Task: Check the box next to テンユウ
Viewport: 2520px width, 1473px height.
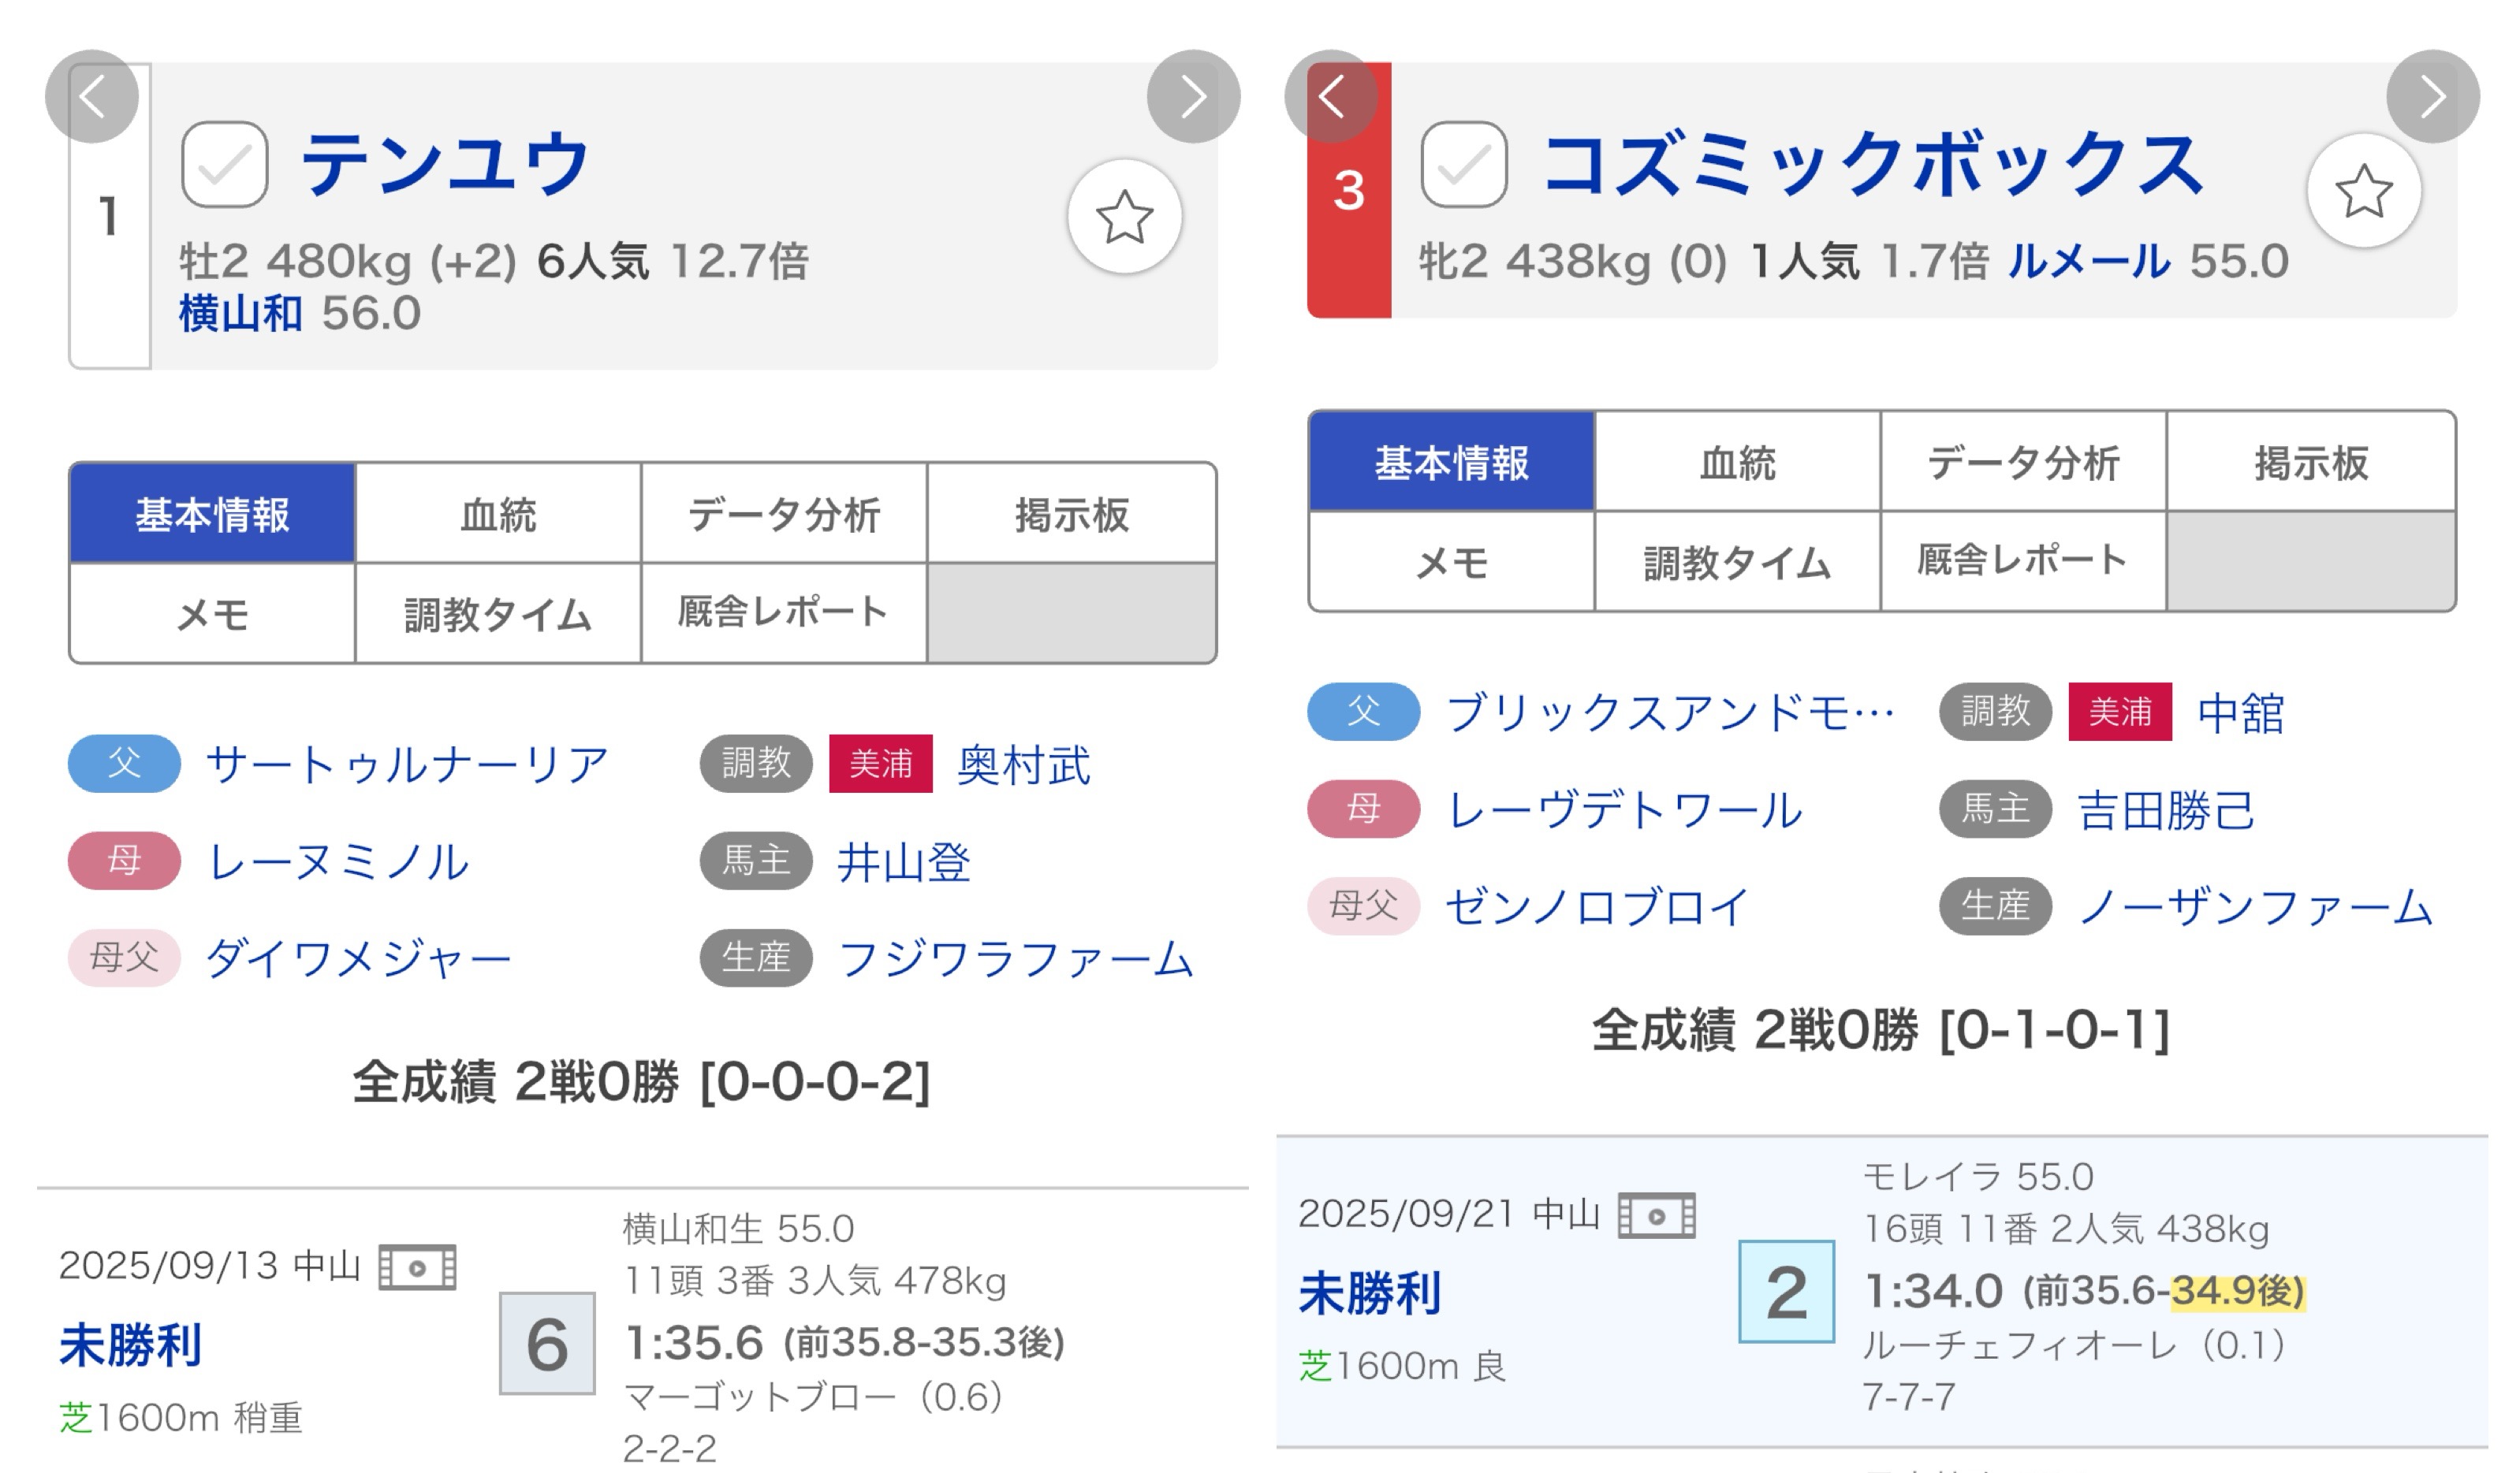Action: pyautogui.click(x=225, y=165)
